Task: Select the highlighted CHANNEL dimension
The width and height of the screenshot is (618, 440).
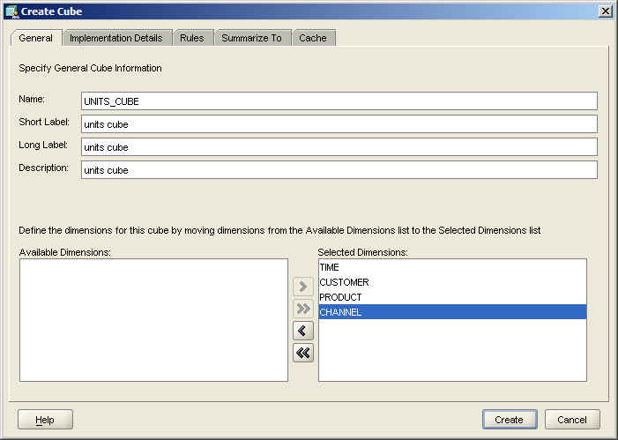Action: [x=452, y=312]
